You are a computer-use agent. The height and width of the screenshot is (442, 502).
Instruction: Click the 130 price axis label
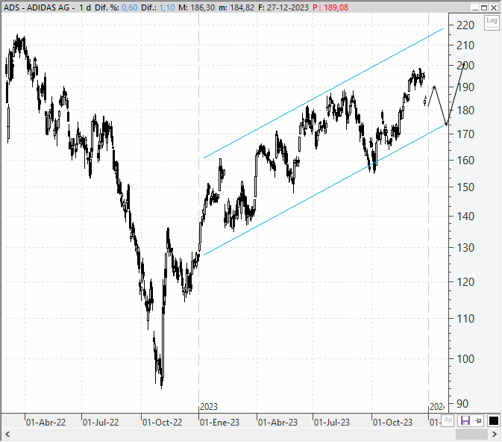(x=465, y=247)
